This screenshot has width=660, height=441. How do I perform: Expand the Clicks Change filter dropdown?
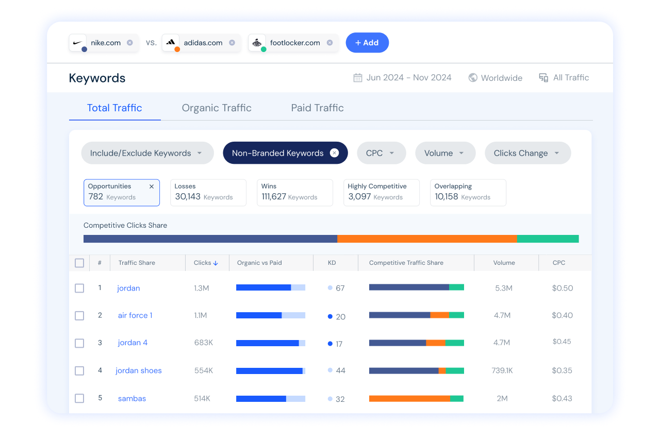(527, 153)
